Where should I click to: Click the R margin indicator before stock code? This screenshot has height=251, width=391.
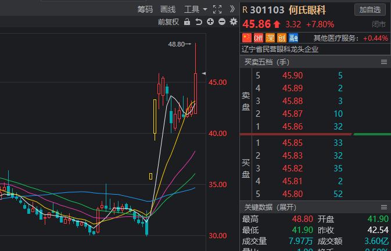[x=245, y=10]
